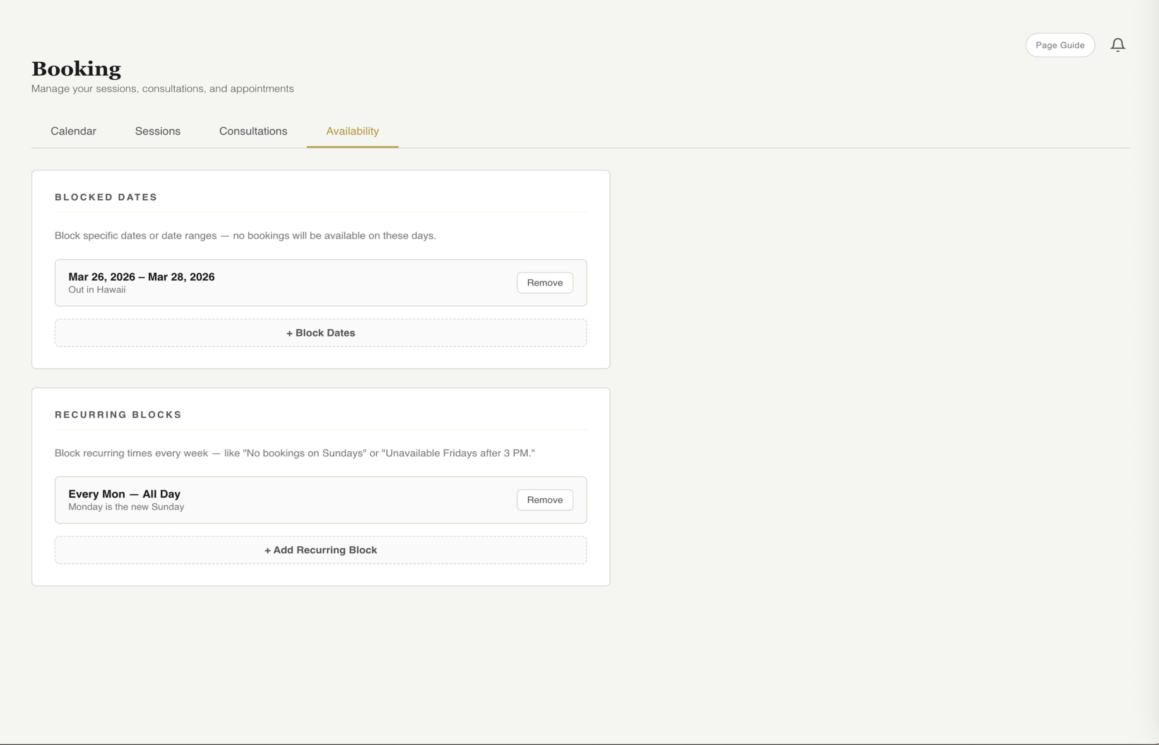Image resolution: width=1159 pixels, height=745 pixels.
Task: Select the Availability tab
Action: pyautogui.click(x=352, y=131)
